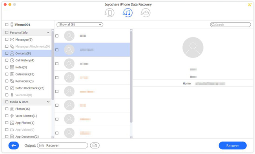Screen dimensions: 255x154
Task: Select Recover from iTunes mode icon
Action: [x=127, y=13]
